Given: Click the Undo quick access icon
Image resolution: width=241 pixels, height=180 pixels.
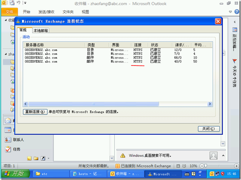Looking at the screenshot, I should [18, 3].
